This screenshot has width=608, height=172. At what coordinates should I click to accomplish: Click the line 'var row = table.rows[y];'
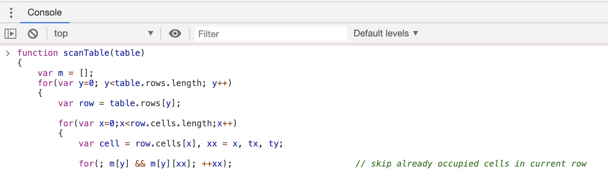tap(119, 103)
